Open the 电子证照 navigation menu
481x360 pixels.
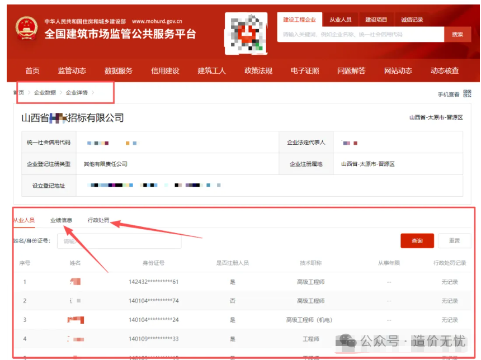tap(305, 71)
